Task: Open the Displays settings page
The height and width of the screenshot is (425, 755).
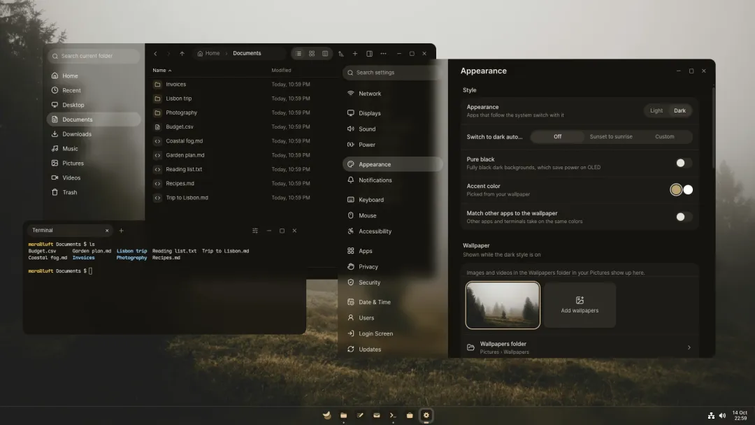Action: 392,113
